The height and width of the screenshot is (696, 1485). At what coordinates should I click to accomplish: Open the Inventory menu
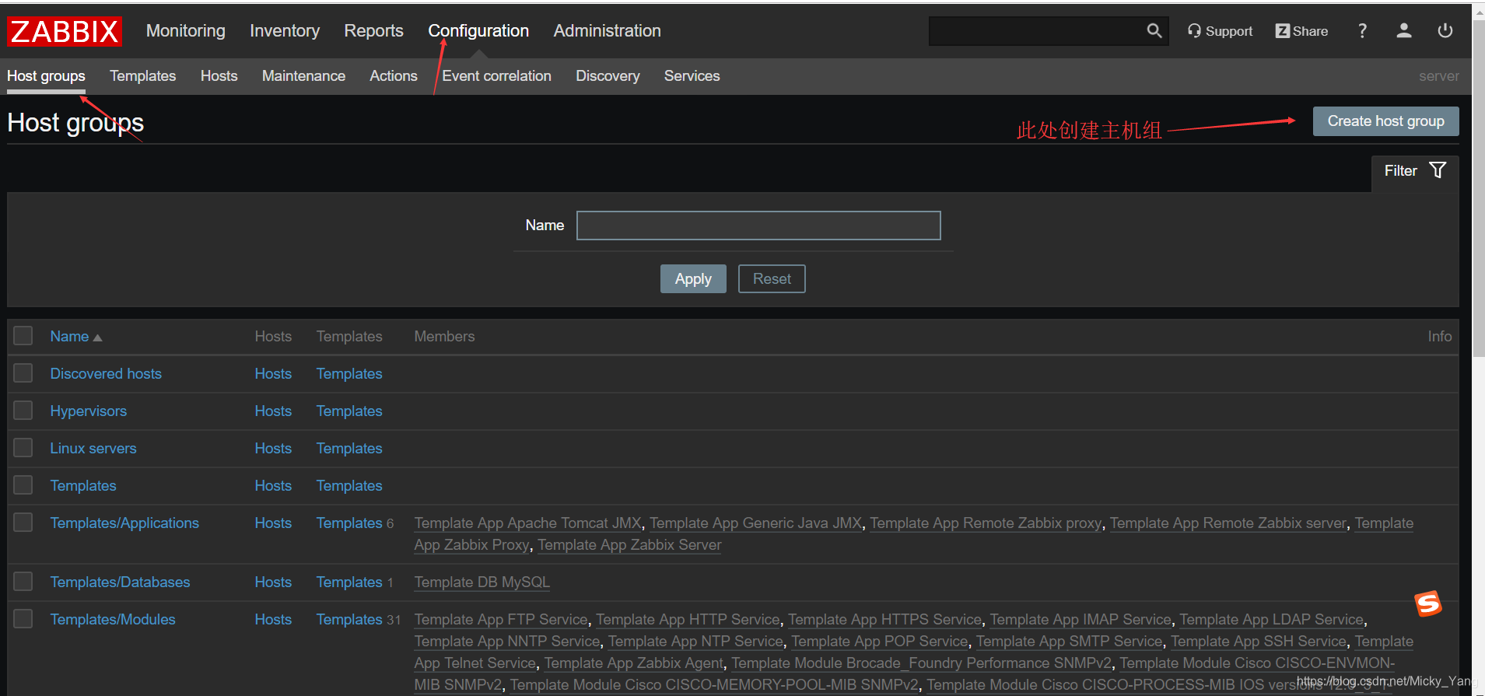(285, 31)
